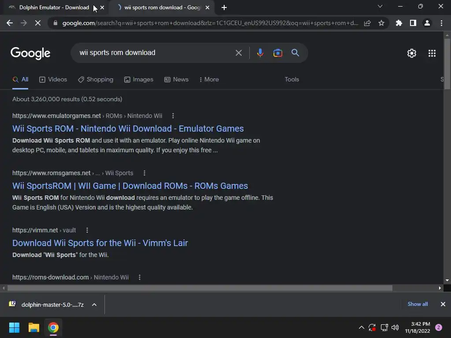The width and height of the screenshot is (451, 338).
Task: Open the Windows Start menu
Action: 14,327
